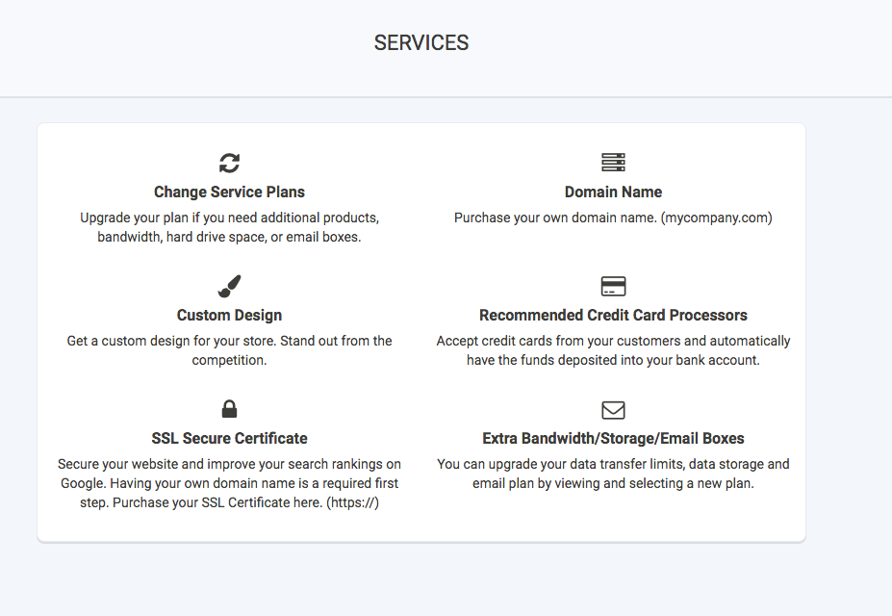This screenshot has height=616, width=892.
Task: Click the 'Purchase your own domain name' text
Action: coord(613,218)
